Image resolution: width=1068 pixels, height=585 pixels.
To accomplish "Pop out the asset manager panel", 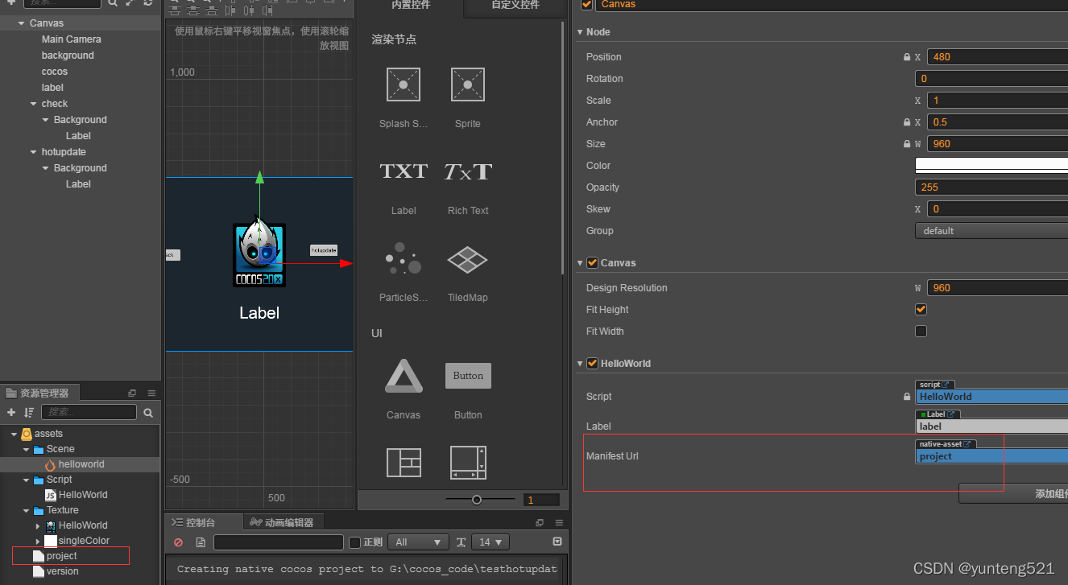I will pyautogui.click(x=132, y=393).
